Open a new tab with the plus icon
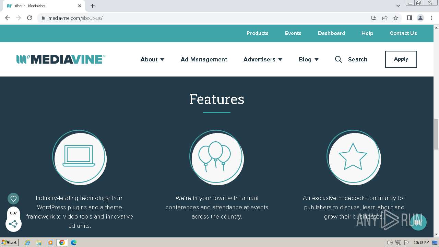 (93, 6)
